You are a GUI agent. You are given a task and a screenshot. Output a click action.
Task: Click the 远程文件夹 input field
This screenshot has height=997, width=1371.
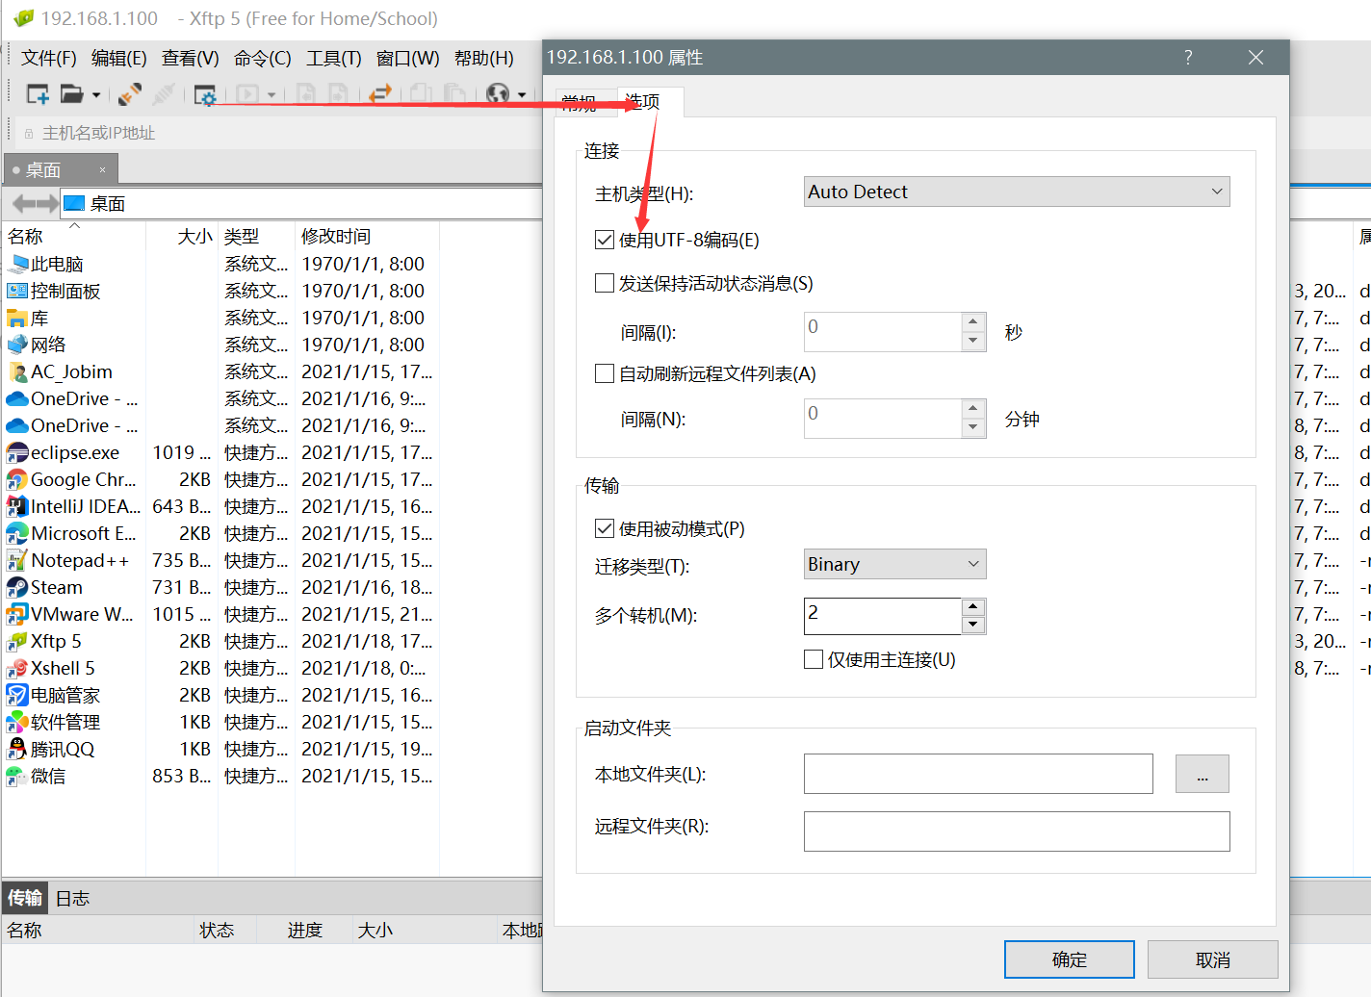(x=1016, y=831)
